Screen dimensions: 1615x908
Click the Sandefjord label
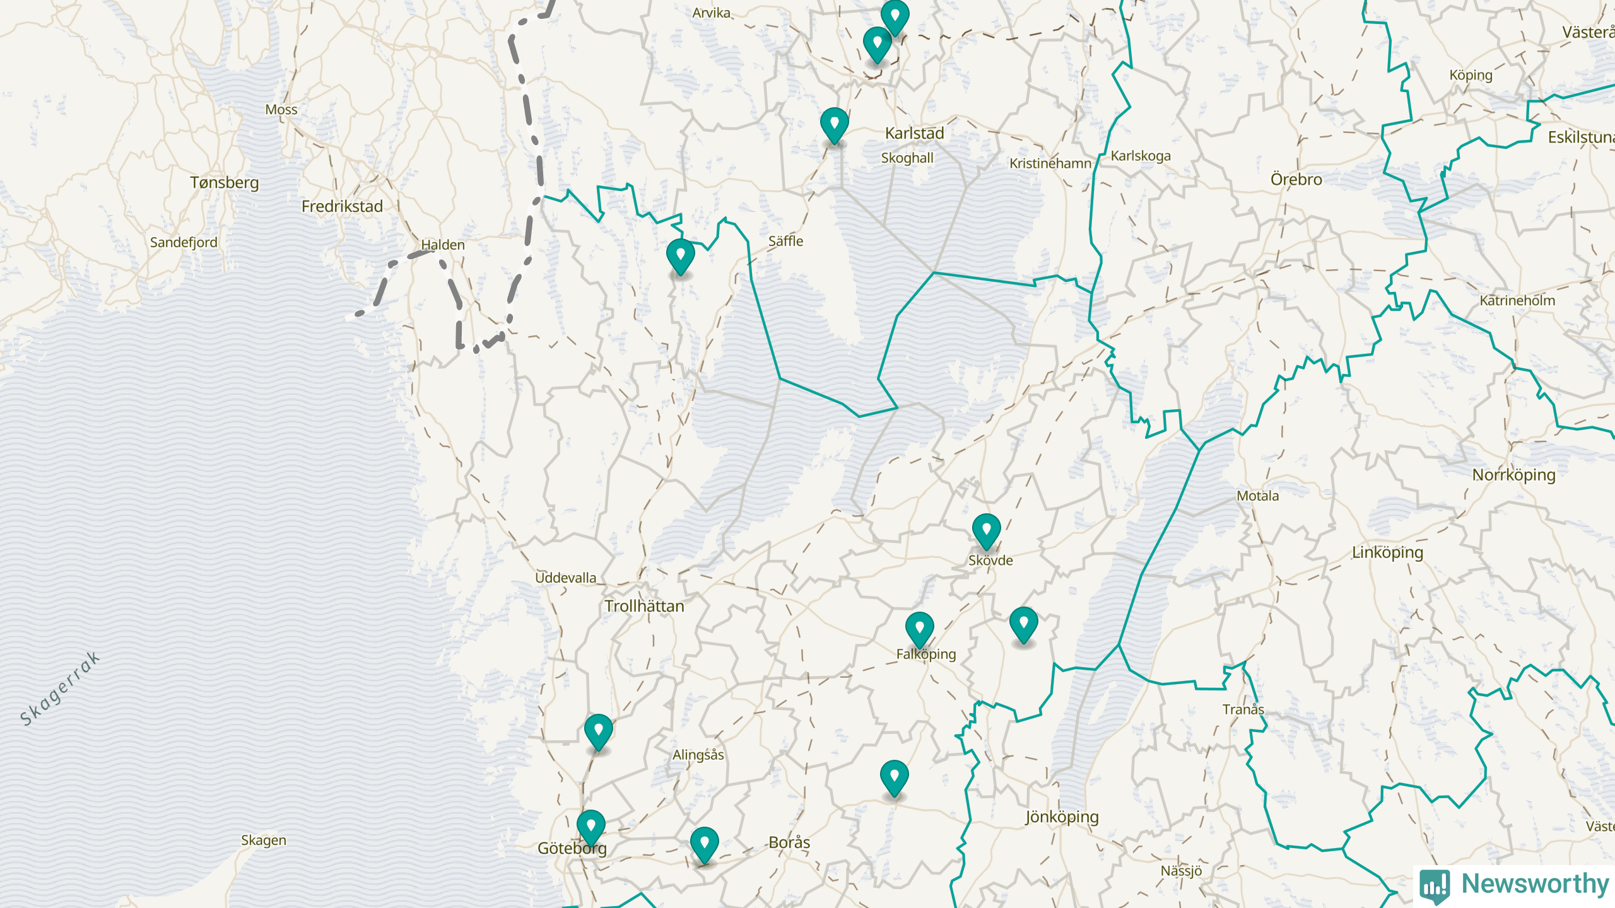[x=183, y=242]
